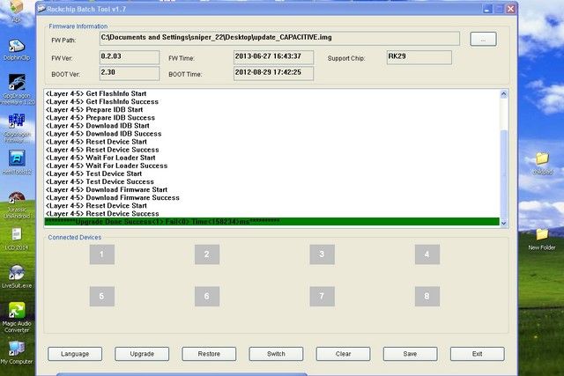Viewport: 564px width, 376px height.
Task: Click the FW Path text field
Action: point(278,38)
